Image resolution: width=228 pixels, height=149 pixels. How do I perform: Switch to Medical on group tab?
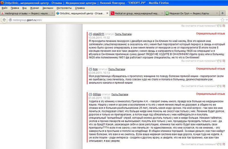137,13
